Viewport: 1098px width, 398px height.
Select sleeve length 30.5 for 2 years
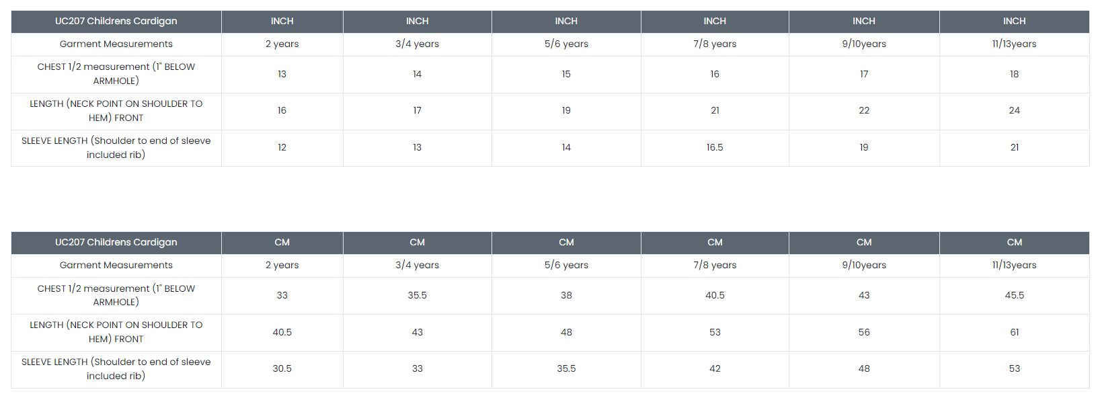point(282,369)
